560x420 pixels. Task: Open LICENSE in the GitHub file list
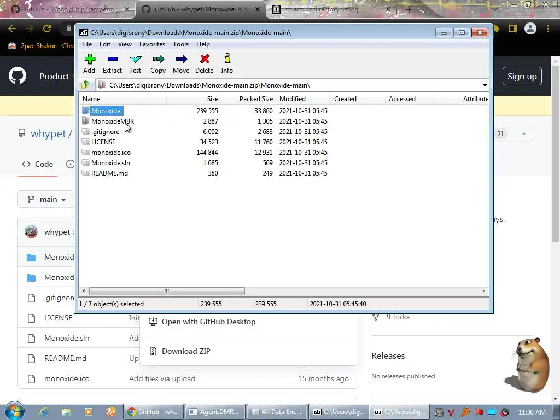tap(58, 318)
